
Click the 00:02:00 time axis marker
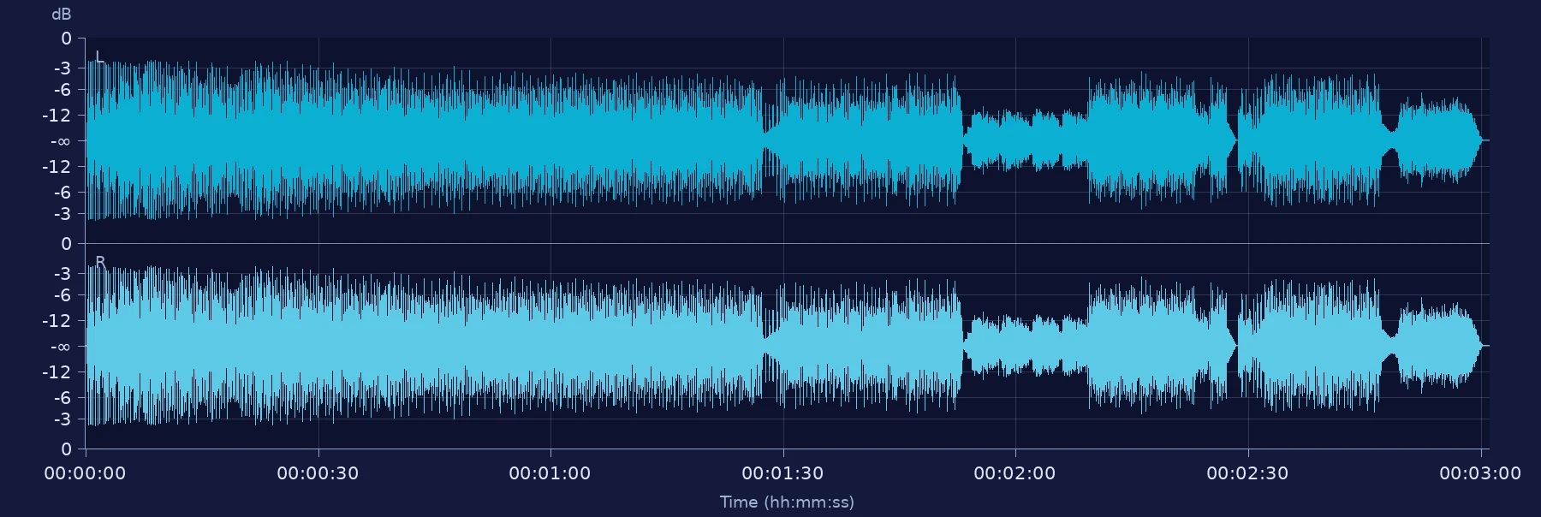[x=1014, y=473]
